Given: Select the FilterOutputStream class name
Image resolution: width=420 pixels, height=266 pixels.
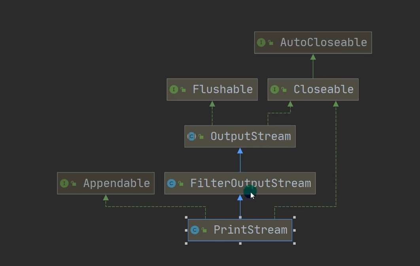Looking at the screenshot, I should coord(250,184).
